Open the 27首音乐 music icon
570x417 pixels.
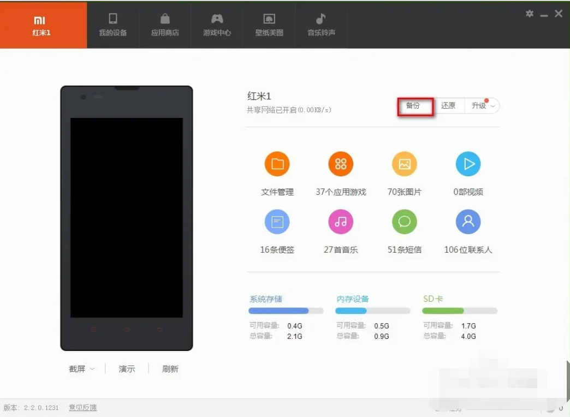(341, 222)
